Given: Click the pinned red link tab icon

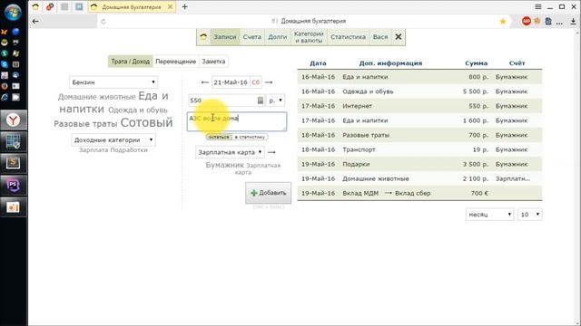Looking at the screenshot, I should click(50, 6).
